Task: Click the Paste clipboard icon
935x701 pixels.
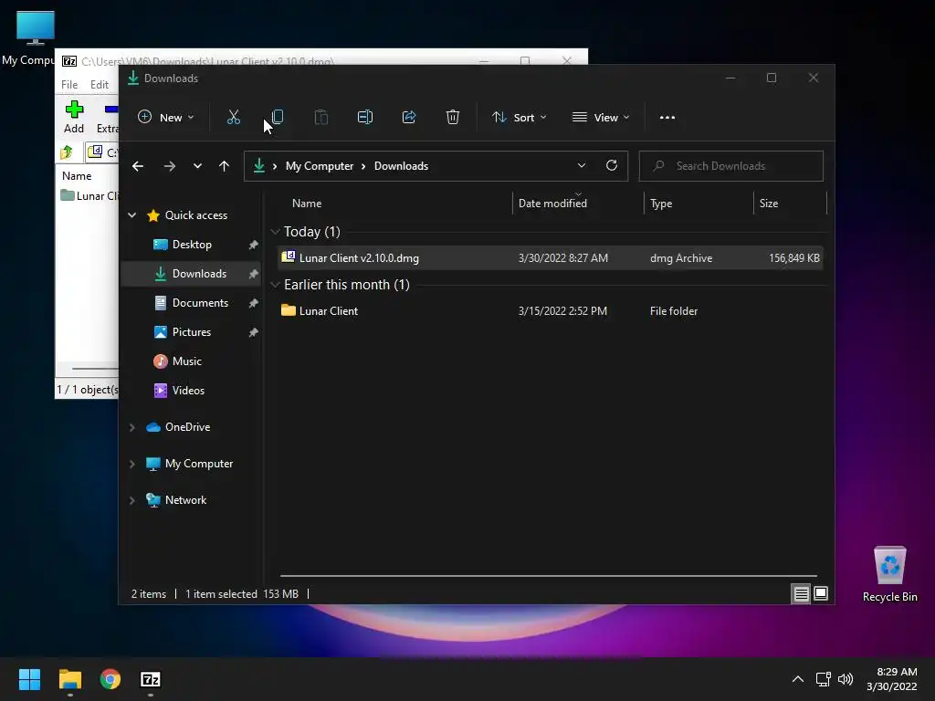Action: tap(320, 118)
